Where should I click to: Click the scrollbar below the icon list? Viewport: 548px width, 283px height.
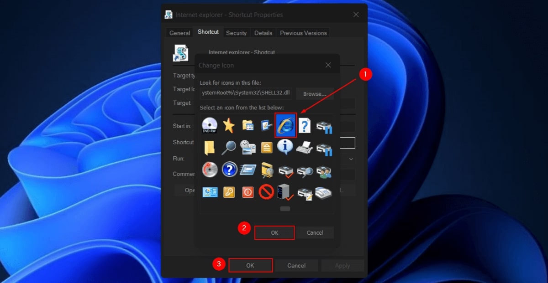pos(285,208)
